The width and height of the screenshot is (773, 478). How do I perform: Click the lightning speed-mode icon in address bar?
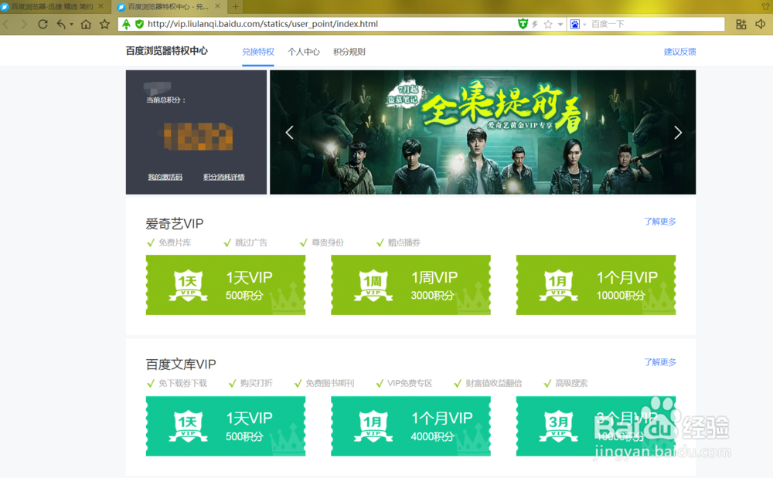535,24
